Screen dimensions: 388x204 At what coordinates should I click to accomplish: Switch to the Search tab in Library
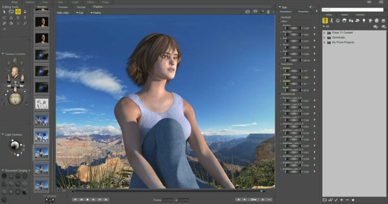coord(345,15)
